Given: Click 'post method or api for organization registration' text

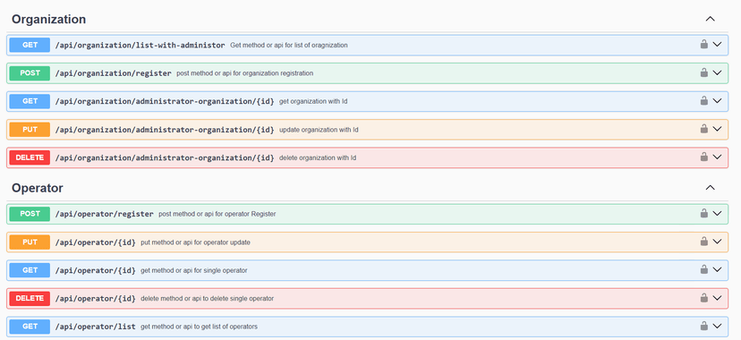Looking at the screenshot, I should [x=245, y=73].
